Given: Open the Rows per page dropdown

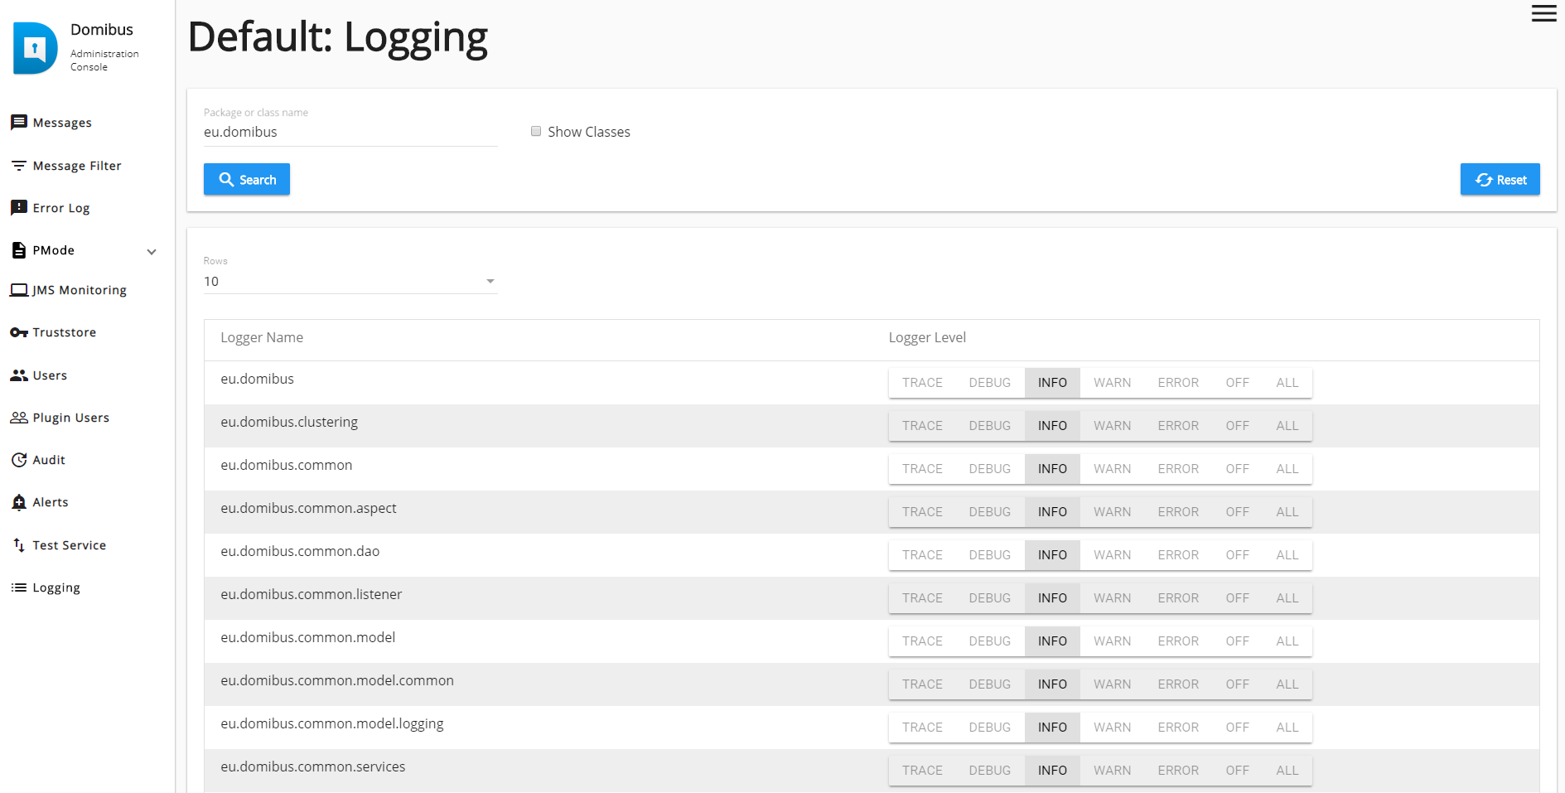Looking at the screenshot, I should [x=350, y=281].
